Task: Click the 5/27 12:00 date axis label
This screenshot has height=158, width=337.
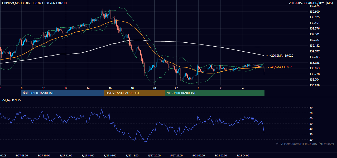Action: [66, 156]
